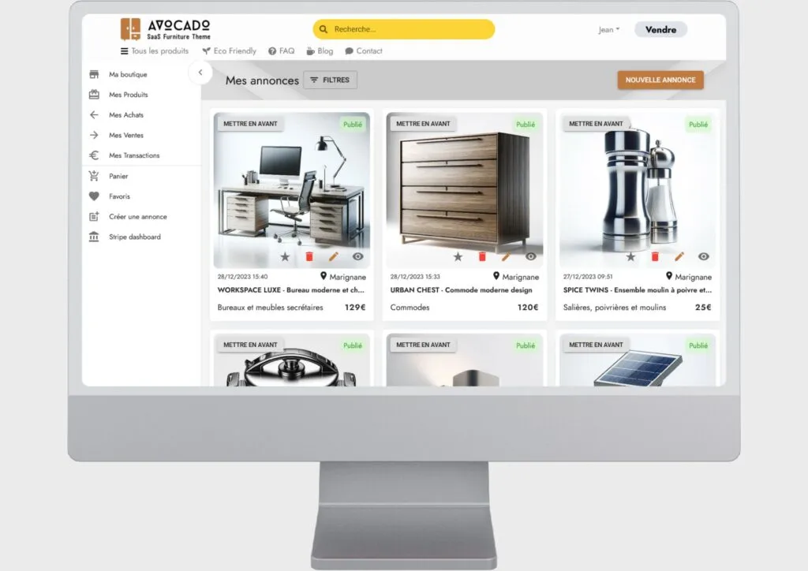
Task: Click the Favoris heart icon
Action: [94, 196]
